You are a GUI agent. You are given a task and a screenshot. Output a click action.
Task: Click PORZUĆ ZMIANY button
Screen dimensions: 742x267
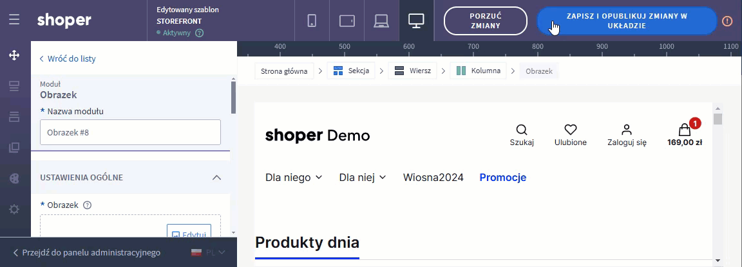tap(486, 21)
